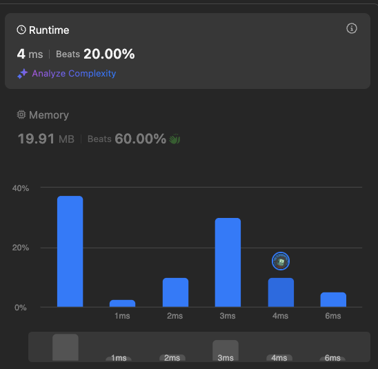Click the 6ms label in the minimap strip
Viewport: 378px width, 369px height.
point(332,358)
